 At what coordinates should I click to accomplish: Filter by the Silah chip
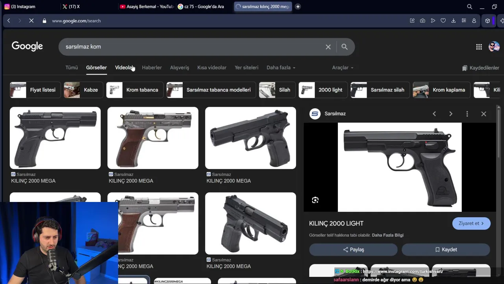coord(277,90)
